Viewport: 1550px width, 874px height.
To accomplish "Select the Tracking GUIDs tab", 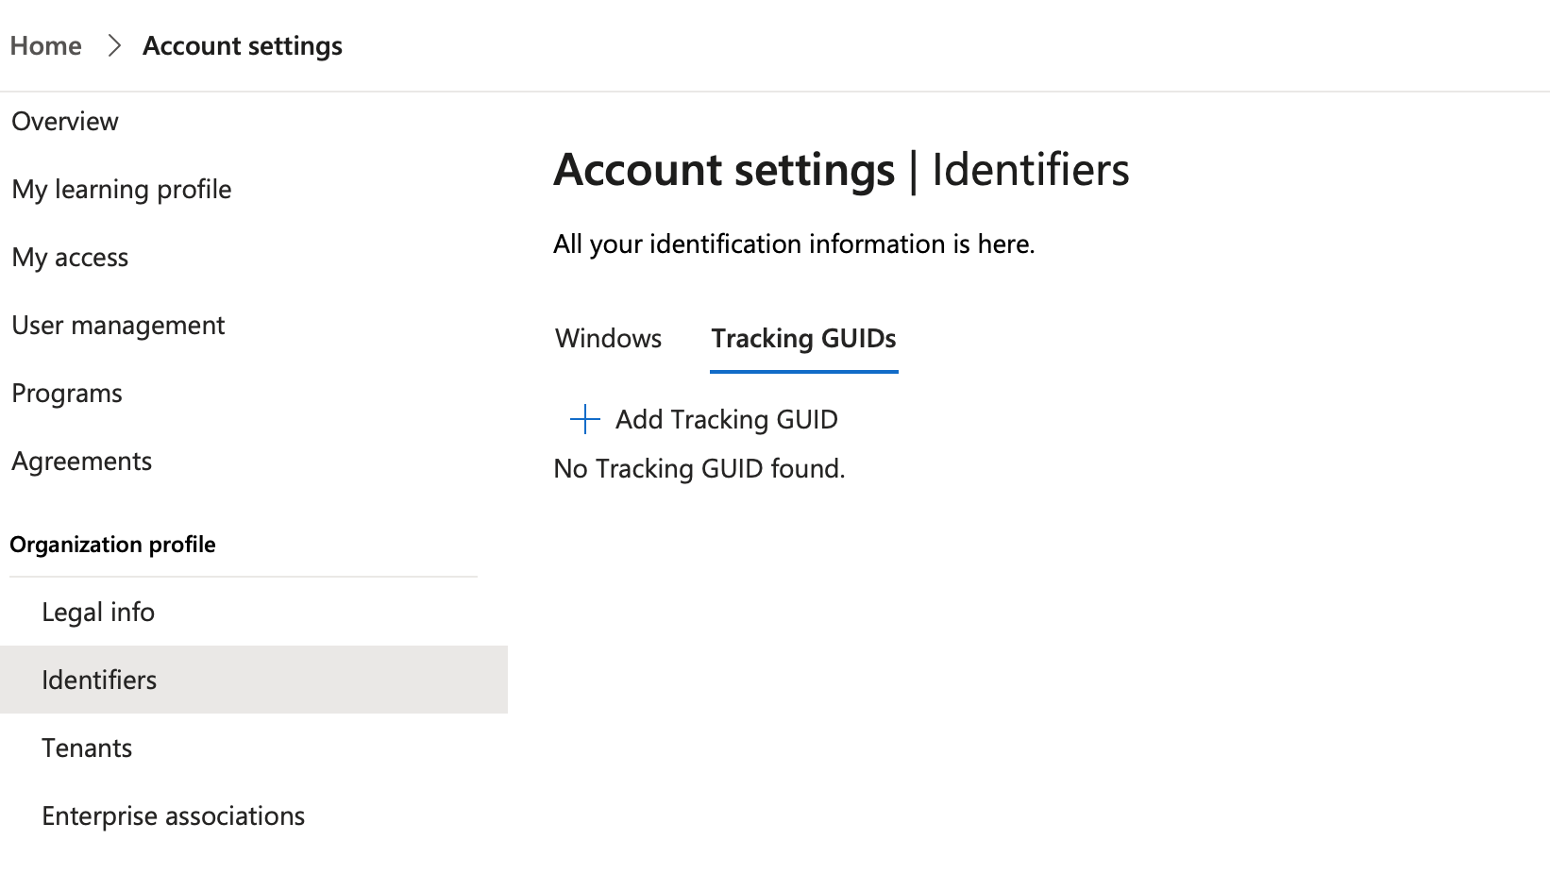I will [803, 339].
